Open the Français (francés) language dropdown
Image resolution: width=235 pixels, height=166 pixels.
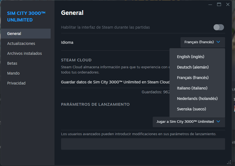(203, 42)
